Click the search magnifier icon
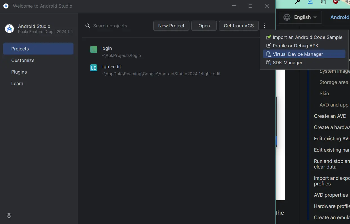Image resolution: width=350 pixels, height=224 pixels. 88,26
